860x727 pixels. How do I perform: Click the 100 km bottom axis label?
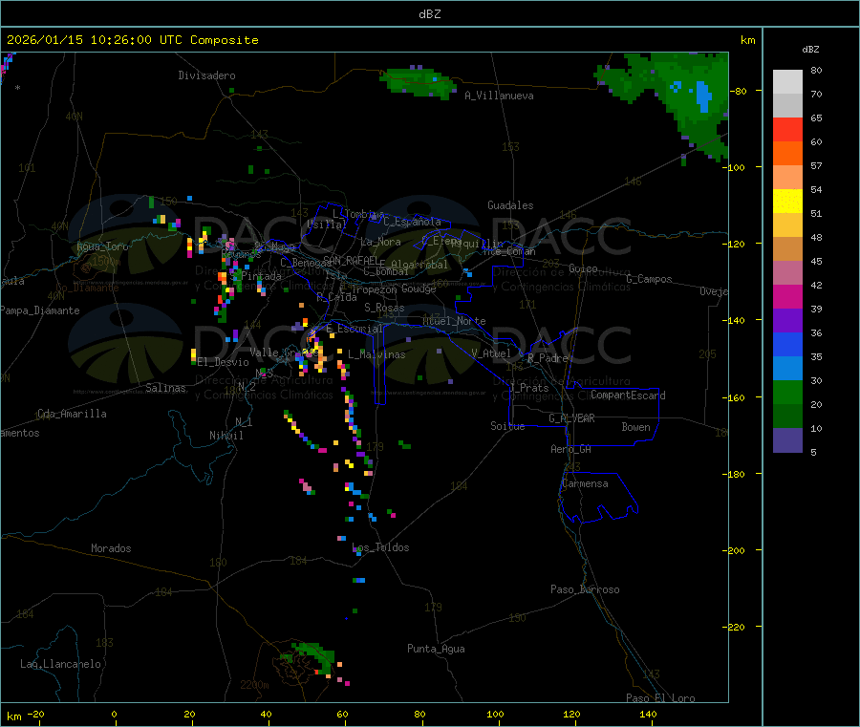tap(495, 714)
